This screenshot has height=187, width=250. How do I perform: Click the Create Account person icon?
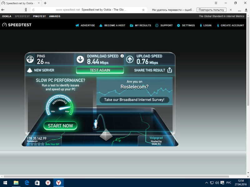(218, 26)
